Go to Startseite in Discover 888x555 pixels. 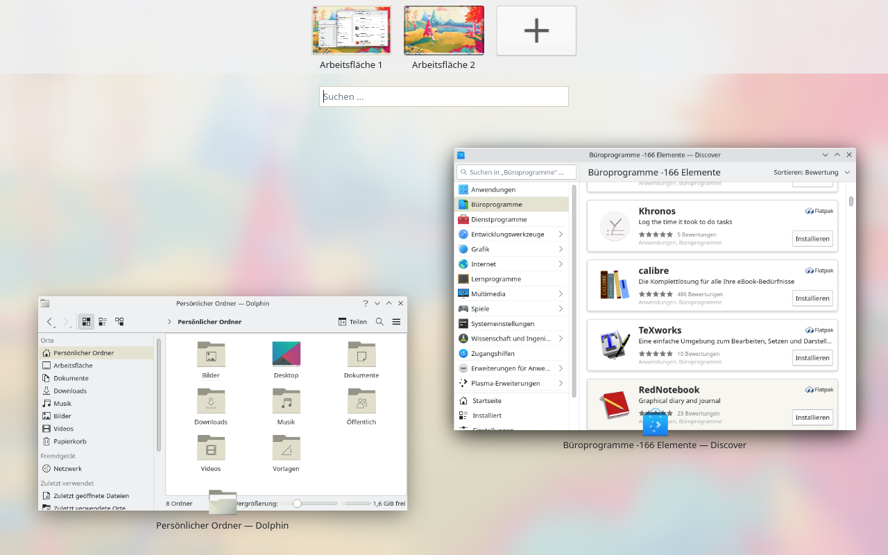[x=511, y=401]
